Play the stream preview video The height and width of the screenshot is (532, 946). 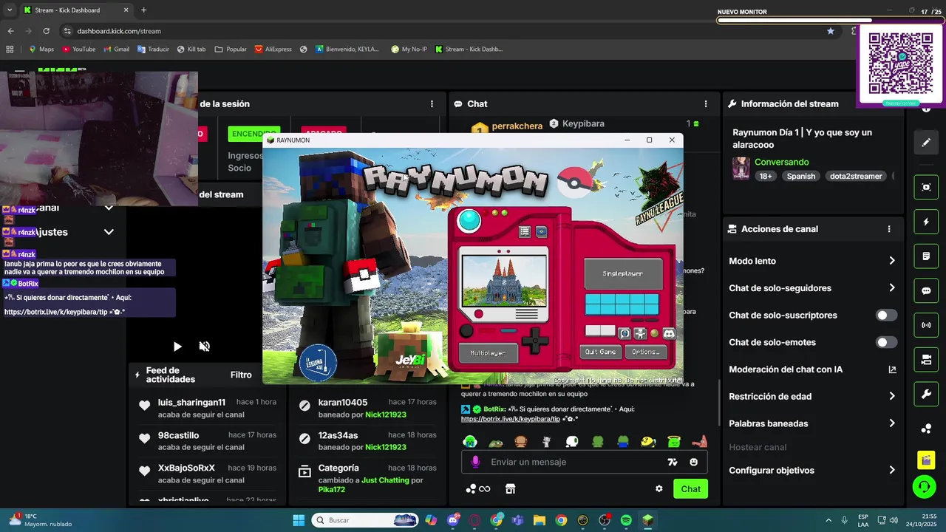pos(177,347)
